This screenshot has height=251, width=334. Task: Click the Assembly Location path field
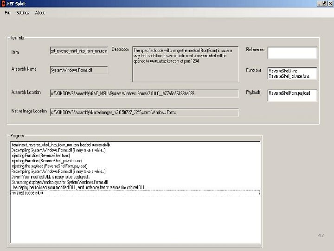[x=144, y=93]
